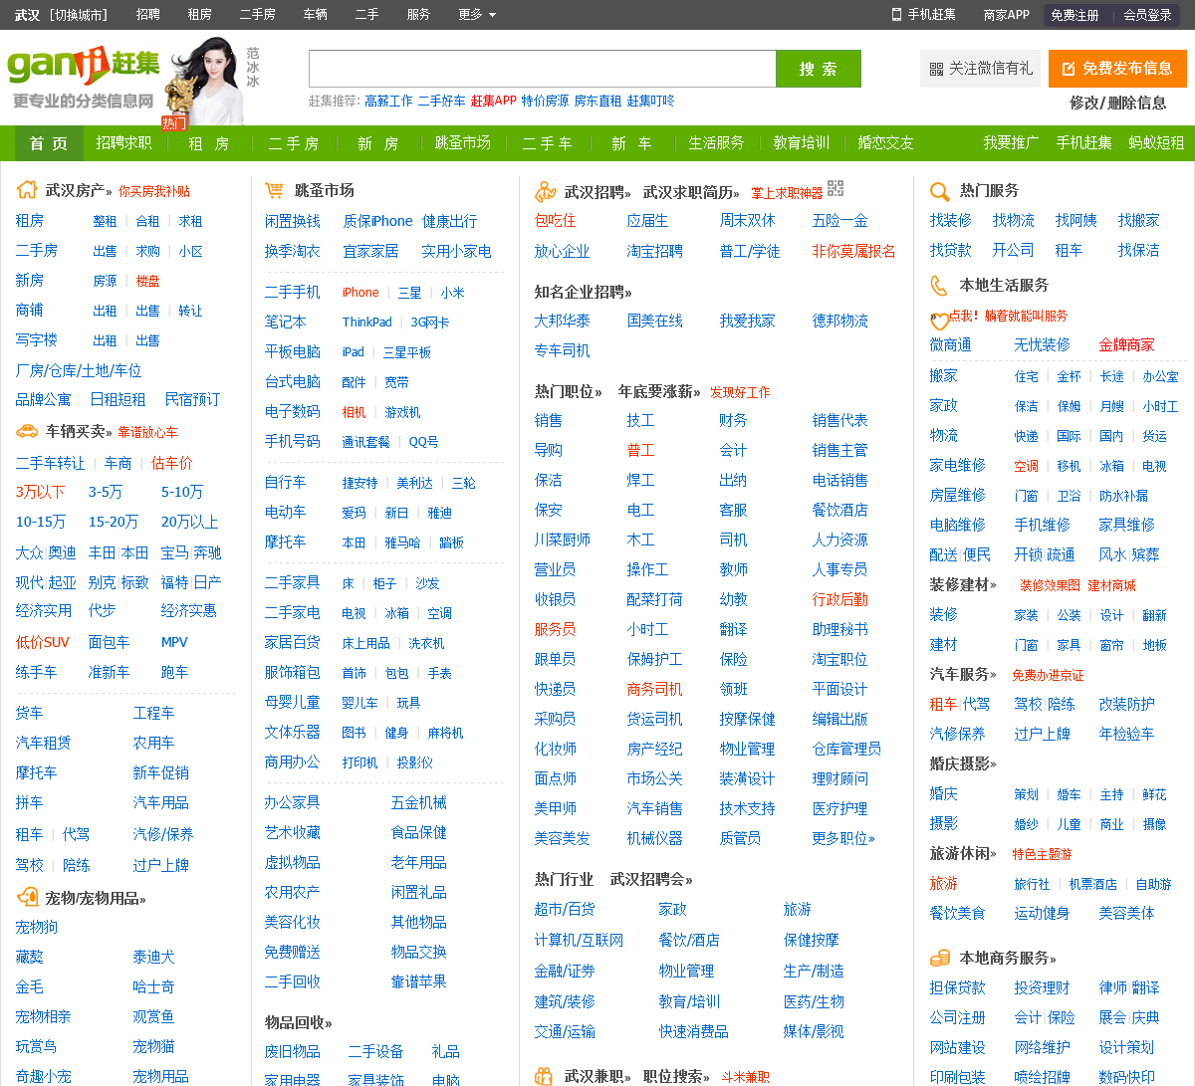
Task: Click 高薪工作 recommended link
Action: (x=388, y=102)
